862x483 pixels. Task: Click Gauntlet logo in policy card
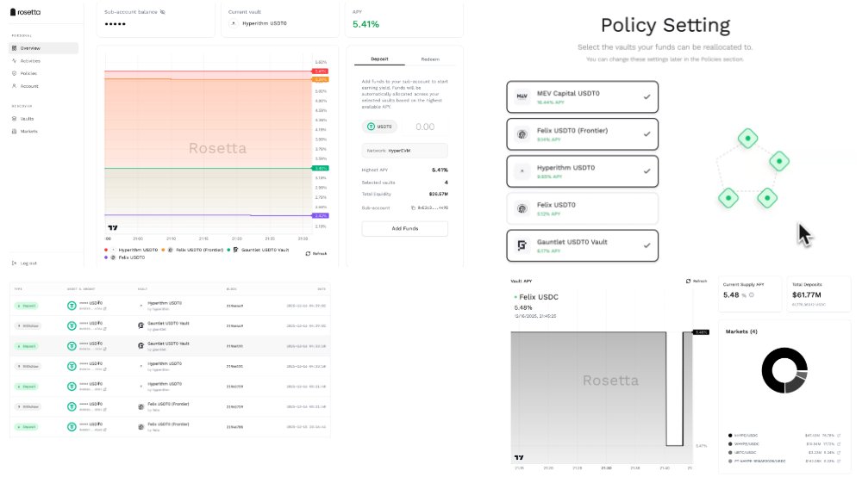pos(522,245)
